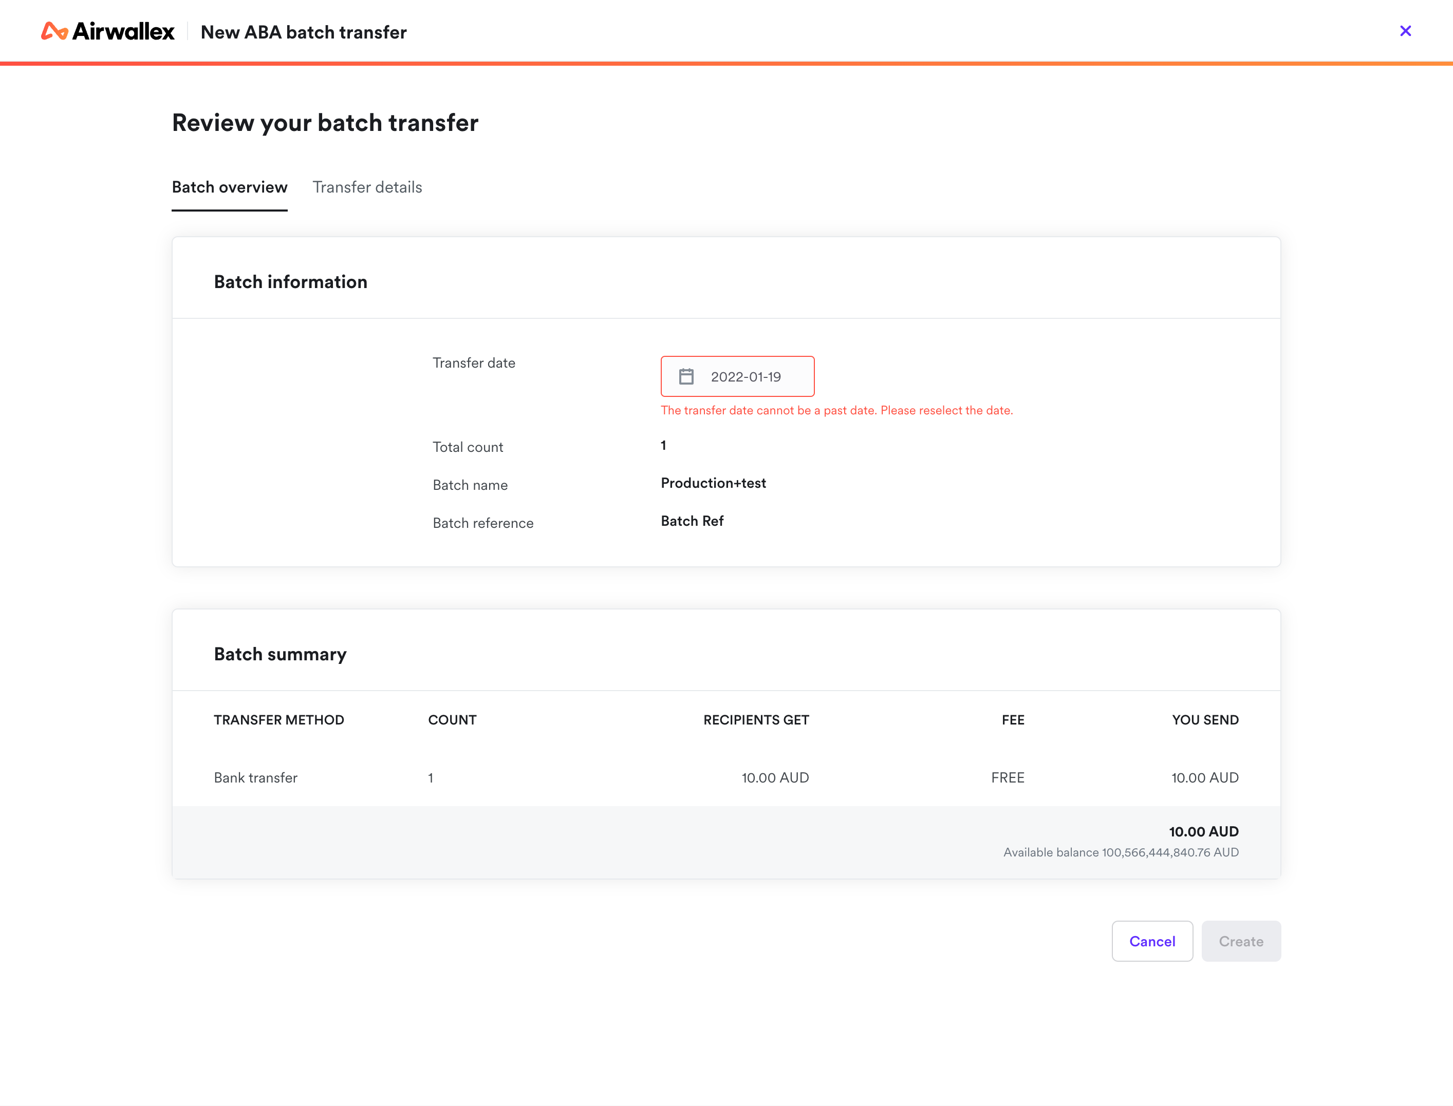1453x1106 pixels.
Task: Switch to the Batch overview tab
Action: tap(229, 187)
